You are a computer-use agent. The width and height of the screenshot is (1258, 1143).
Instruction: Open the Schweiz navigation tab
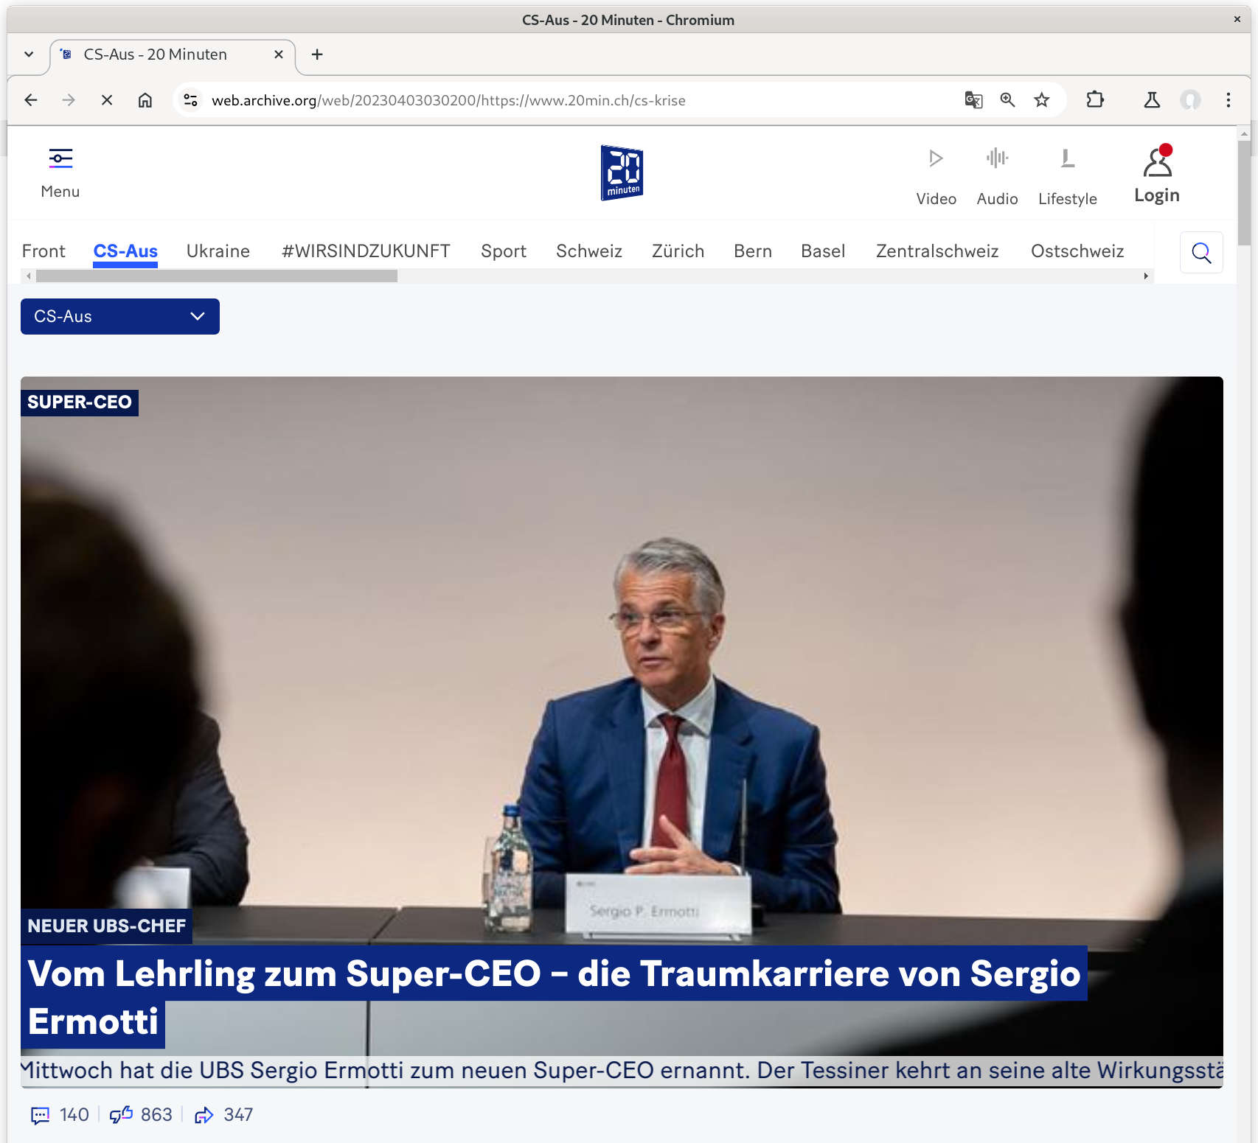pos(589,251)
